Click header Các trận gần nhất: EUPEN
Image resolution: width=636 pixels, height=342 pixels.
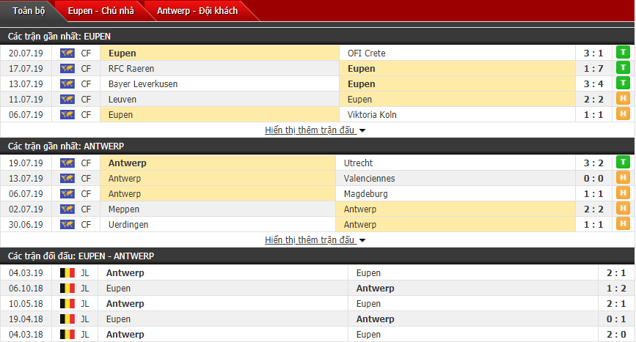click(59, 37)
